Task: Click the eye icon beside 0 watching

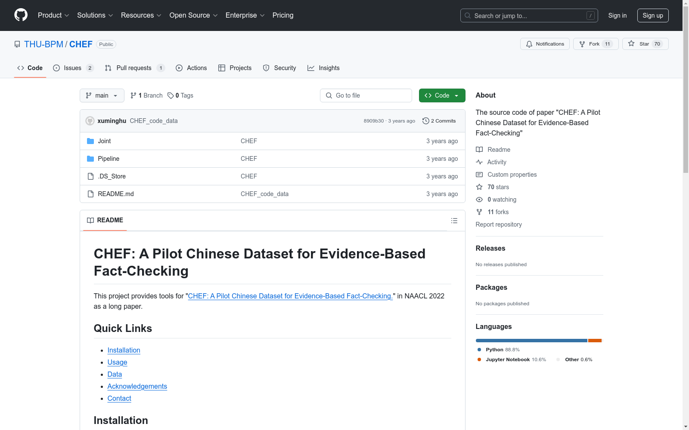Action: [479, 200]
